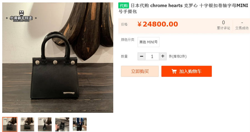250x132 pixels.
Task: Click the green 代购 badge
Action: [x=124, y=6]
